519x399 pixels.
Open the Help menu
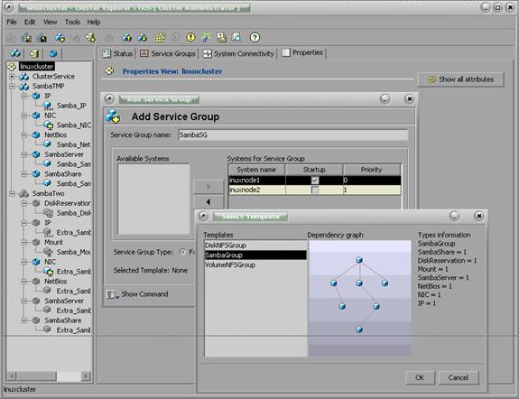pos(94,23)
